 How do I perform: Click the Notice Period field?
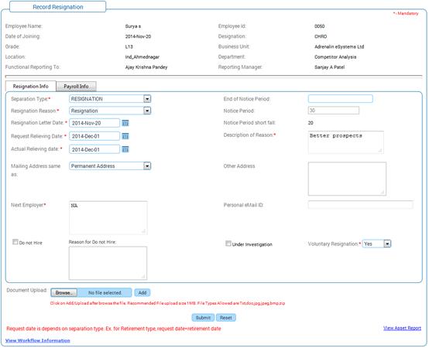(334, 111)
